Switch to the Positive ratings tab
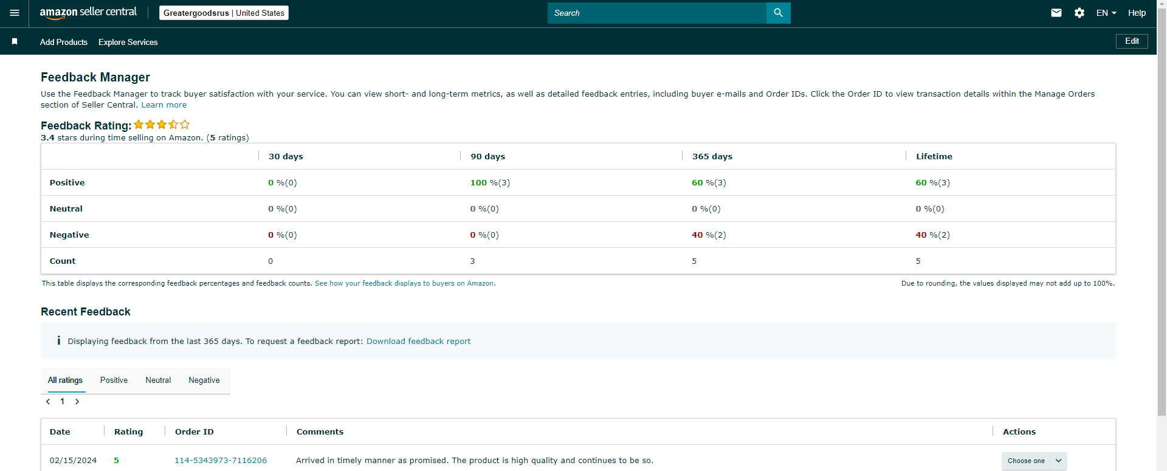This screenshot has width=1167, height=471. coord(114,380)
